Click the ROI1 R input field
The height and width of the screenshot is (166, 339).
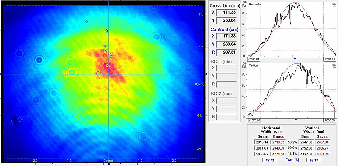[x=227, y=84]
